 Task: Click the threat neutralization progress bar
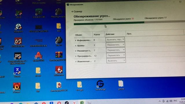click(x=129, y=23)
